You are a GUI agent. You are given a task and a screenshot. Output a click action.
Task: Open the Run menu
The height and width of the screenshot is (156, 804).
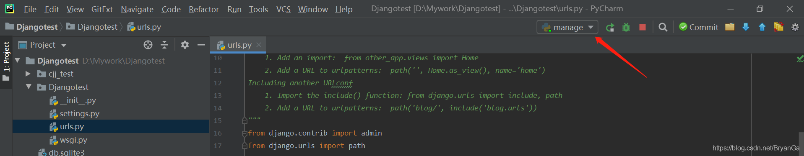coord(234,9)
